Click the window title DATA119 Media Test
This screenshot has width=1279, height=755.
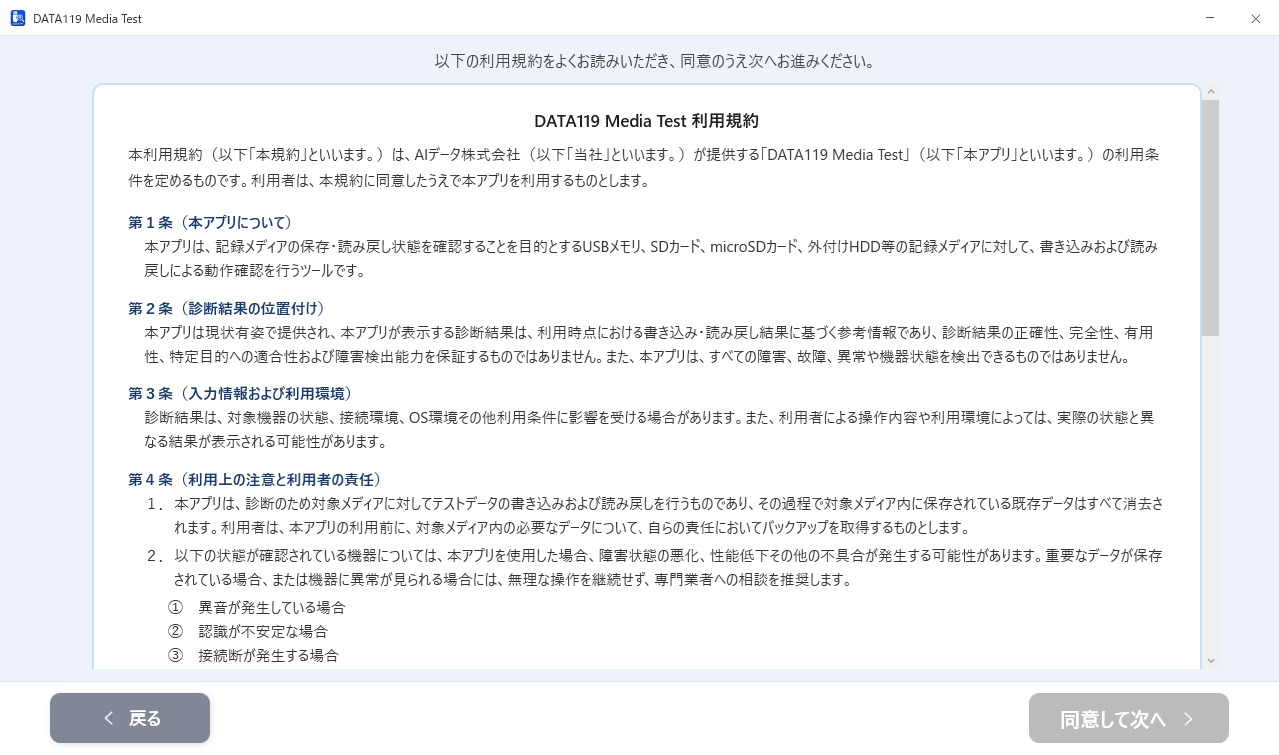(87, 18)
